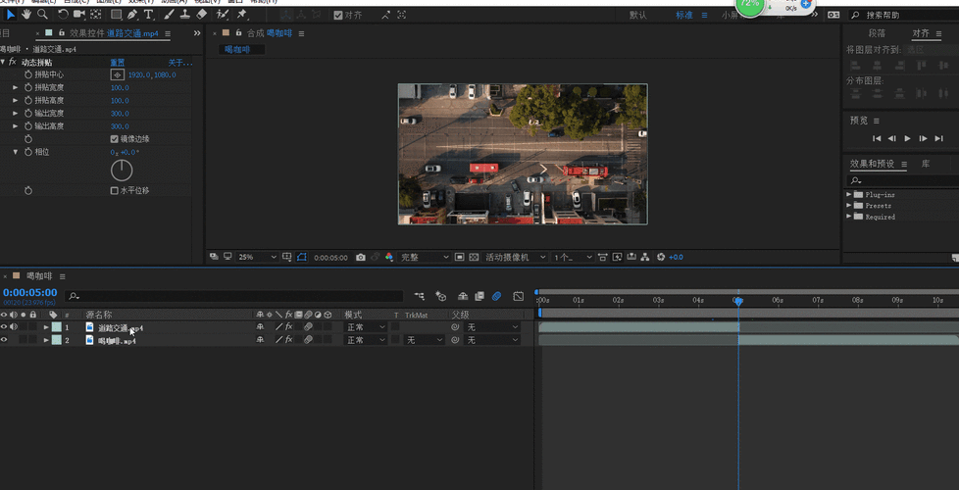Toggle the snapping 对齐 checkbox
The image size is (959, 490).
338,16
